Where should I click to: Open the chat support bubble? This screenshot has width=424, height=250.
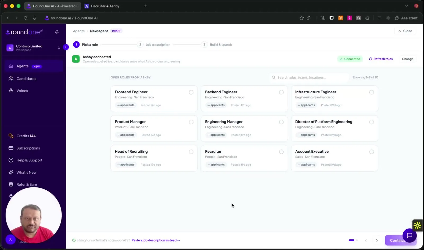pyautogui.click(x=409, y=235)
